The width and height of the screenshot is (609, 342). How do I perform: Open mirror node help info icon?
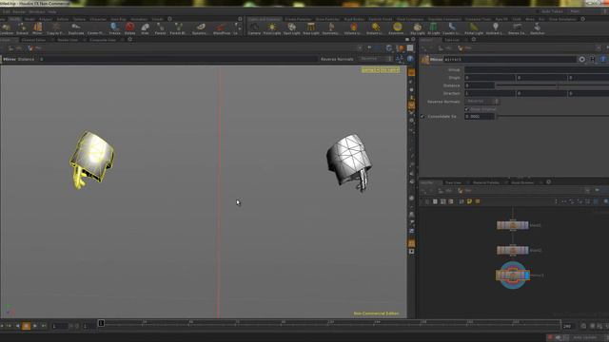pos(602,59)
